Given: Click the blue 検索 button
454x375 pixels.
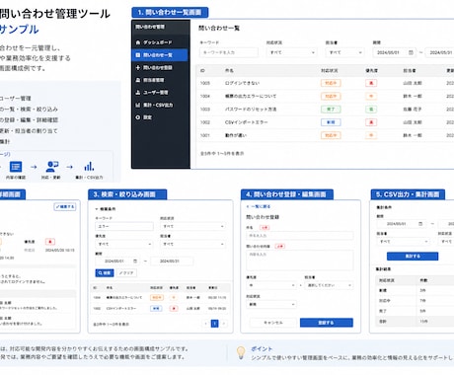Looking at the screenshot, I should tap(105, 272).
